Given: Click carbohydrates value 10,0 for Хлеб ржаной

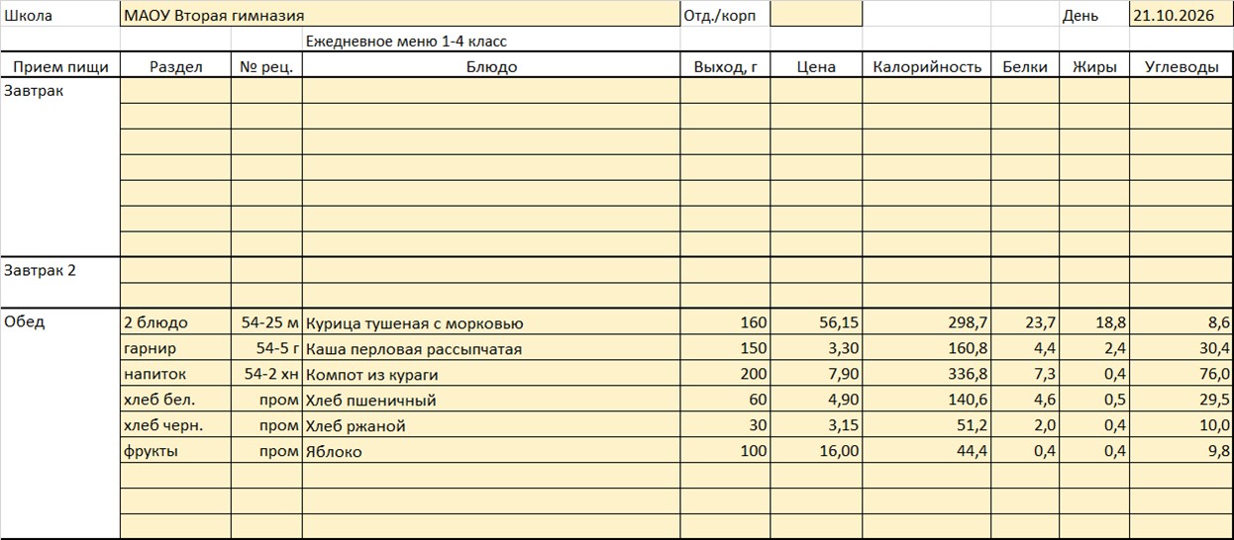Looking at the screenshot, I should pos(1182,425).
